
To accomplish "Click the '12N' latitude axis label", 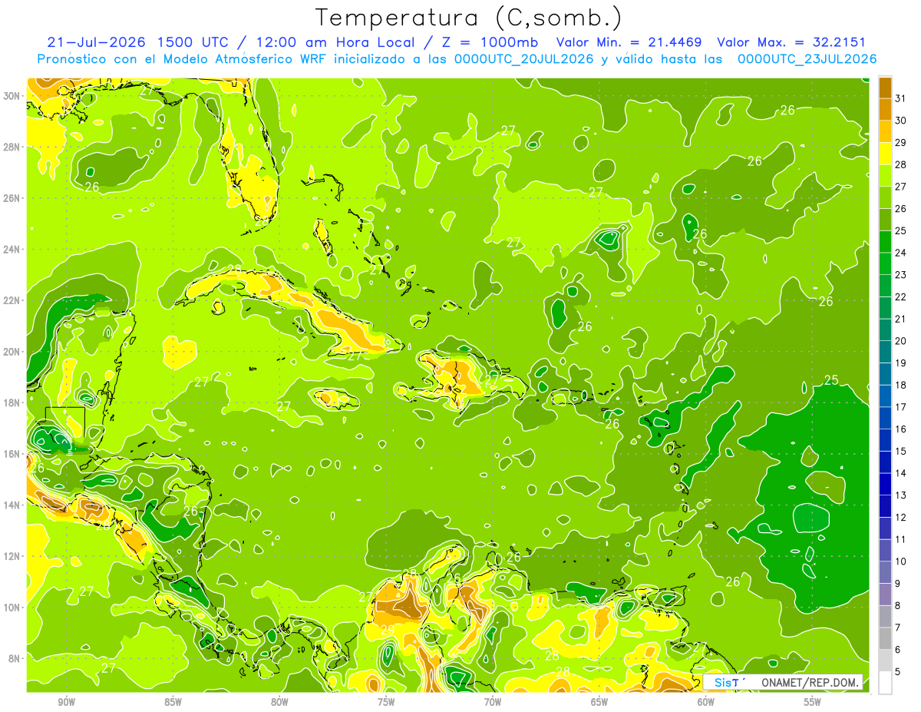I will pyautogui.click(x=13, y=556).
